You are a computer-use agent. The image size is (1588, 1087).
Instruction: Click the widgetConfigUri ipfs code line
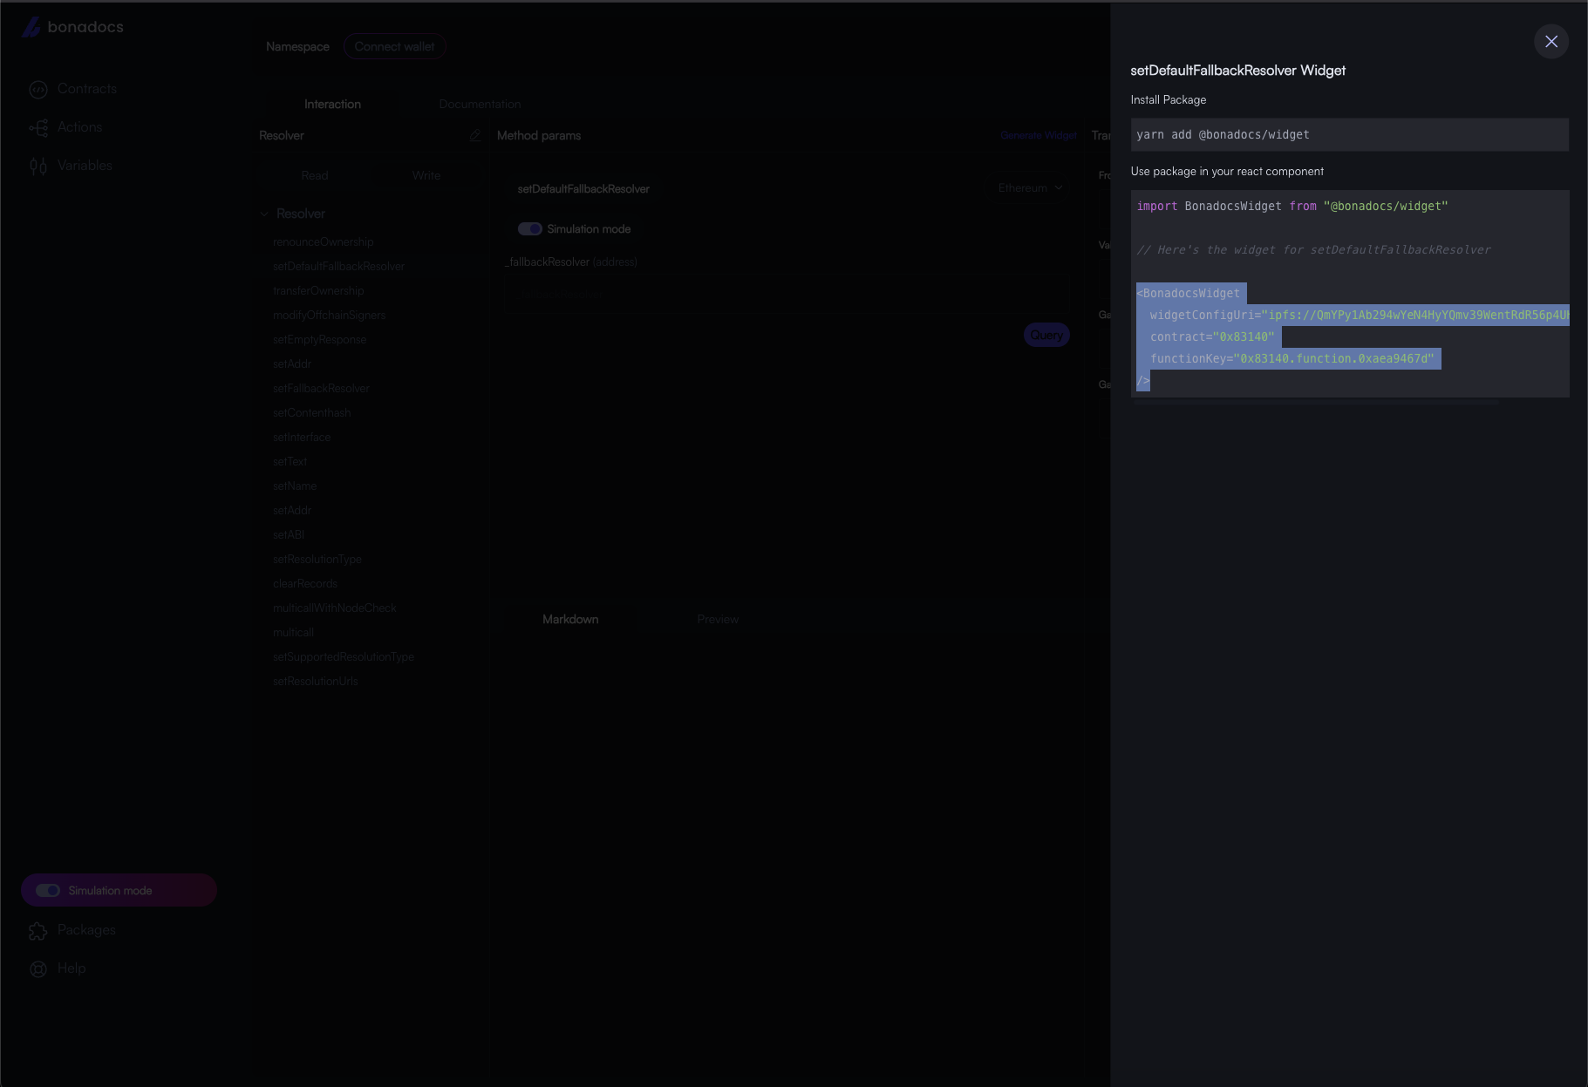pos(1360,315)
